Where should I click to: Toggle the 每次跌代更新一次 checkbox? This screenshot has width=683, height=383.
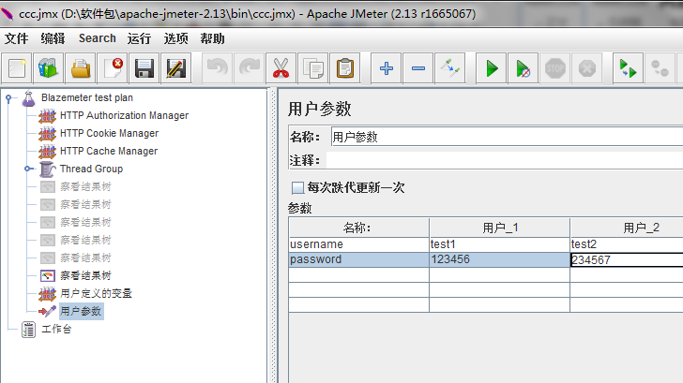click(x=297, y=188)
